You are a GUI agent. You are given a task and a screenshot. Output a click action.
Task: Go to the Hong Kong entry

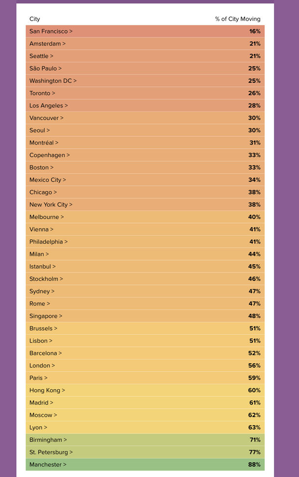pos(47,390)
